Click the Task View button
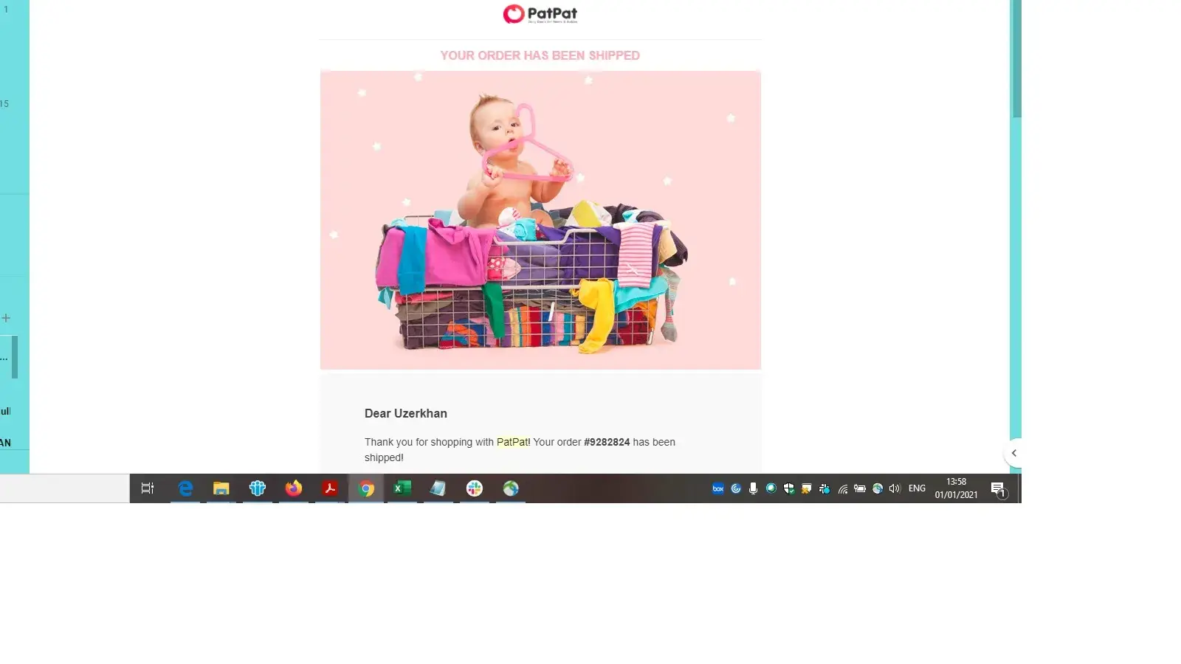The image size is (1181, 664). [x=148, y=488]
